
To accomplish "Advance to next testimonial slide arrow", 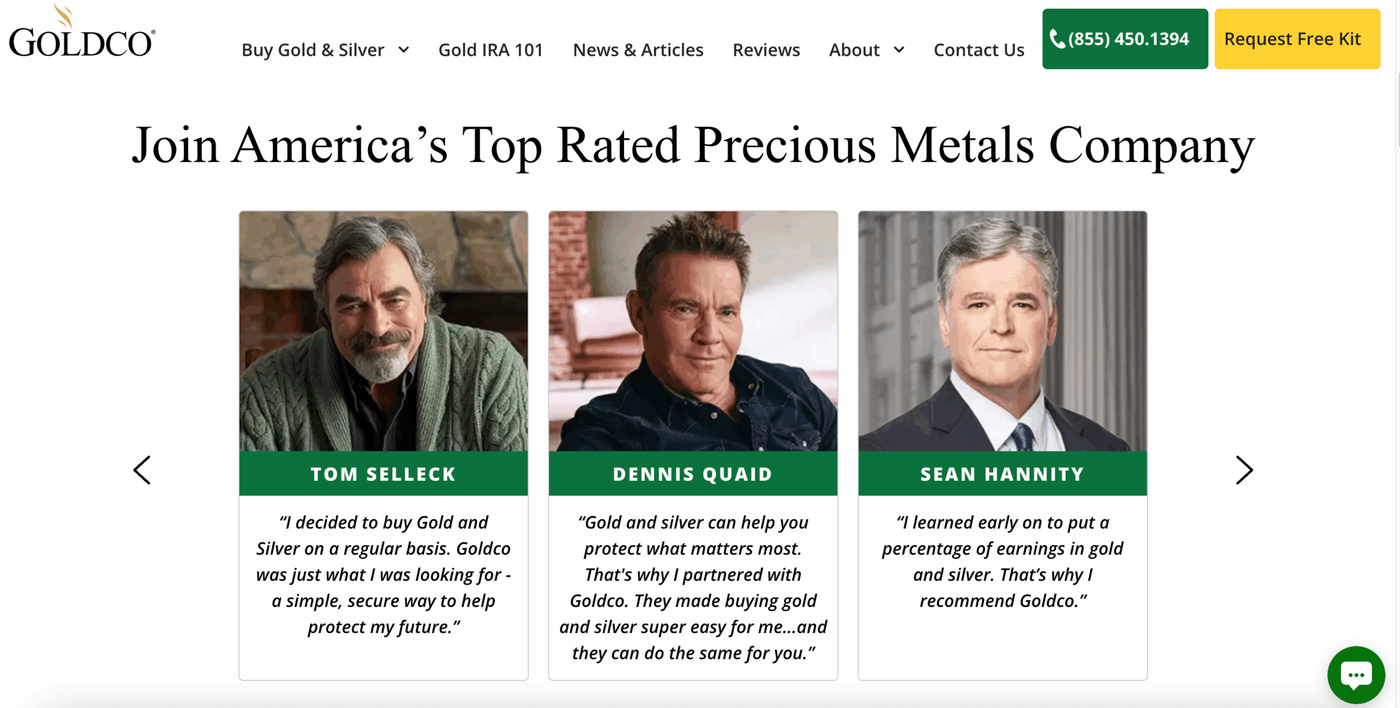I will pos(1244,470).
